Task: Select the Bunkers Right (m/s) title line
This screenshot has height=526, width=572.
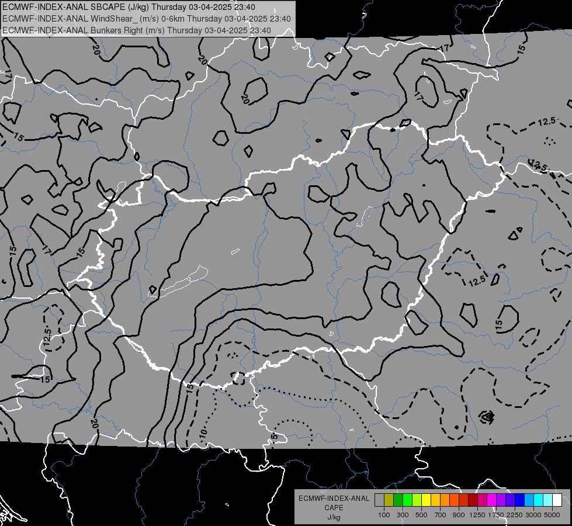Action: click(137, 30)
